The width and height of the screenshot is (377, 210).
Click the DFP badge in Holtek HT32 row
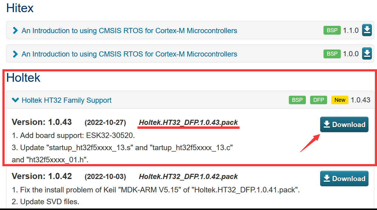(x=319, y=100)
